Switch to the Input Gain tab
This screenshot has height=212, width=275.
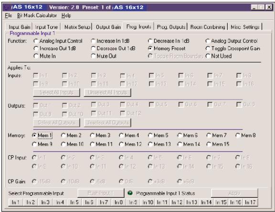coord(19,27)
